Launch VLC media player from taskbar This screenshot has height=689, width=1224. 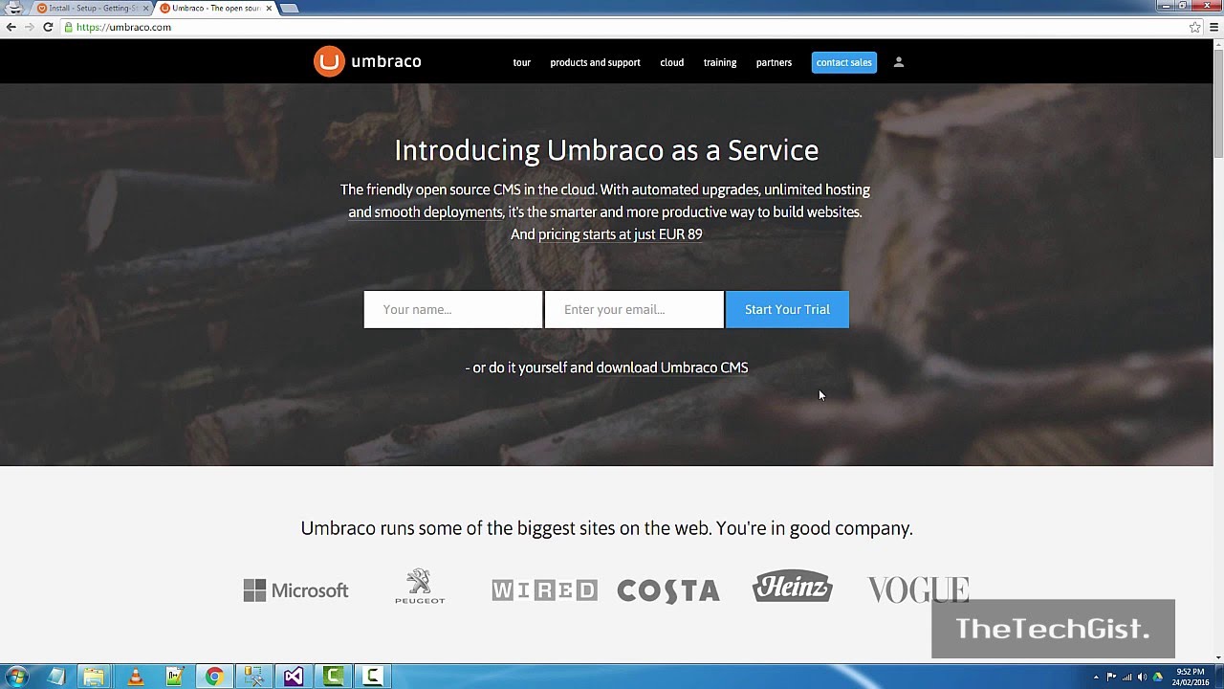[135, 677]
